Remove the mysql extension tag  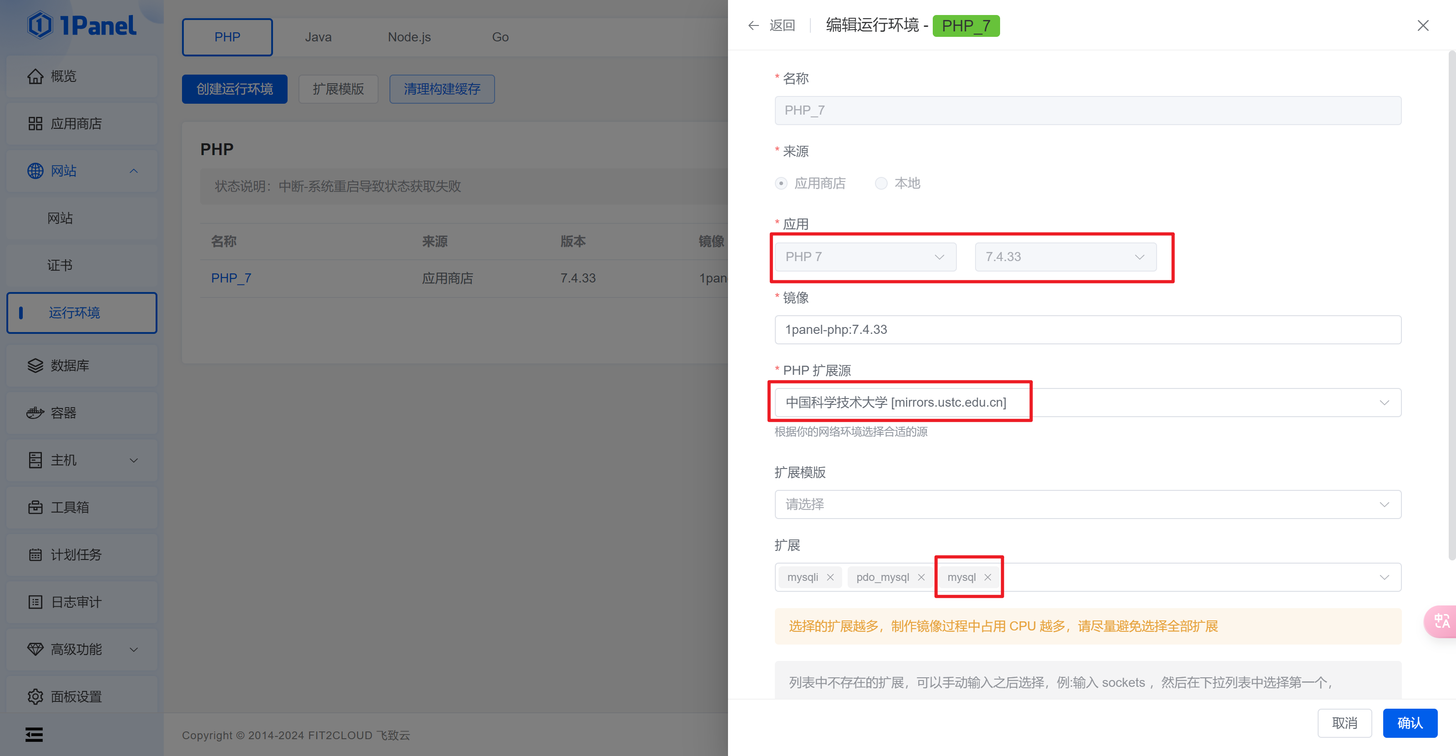(x=987, y=577)
